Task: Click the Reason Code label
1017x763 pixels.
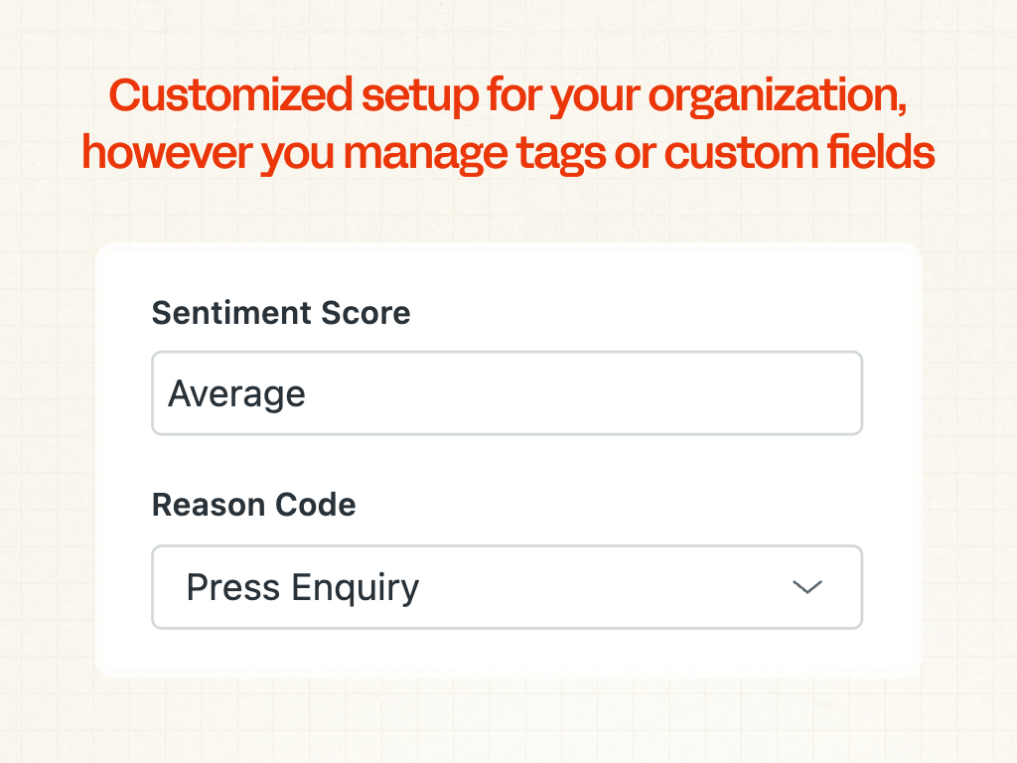Action: [253, 505]
